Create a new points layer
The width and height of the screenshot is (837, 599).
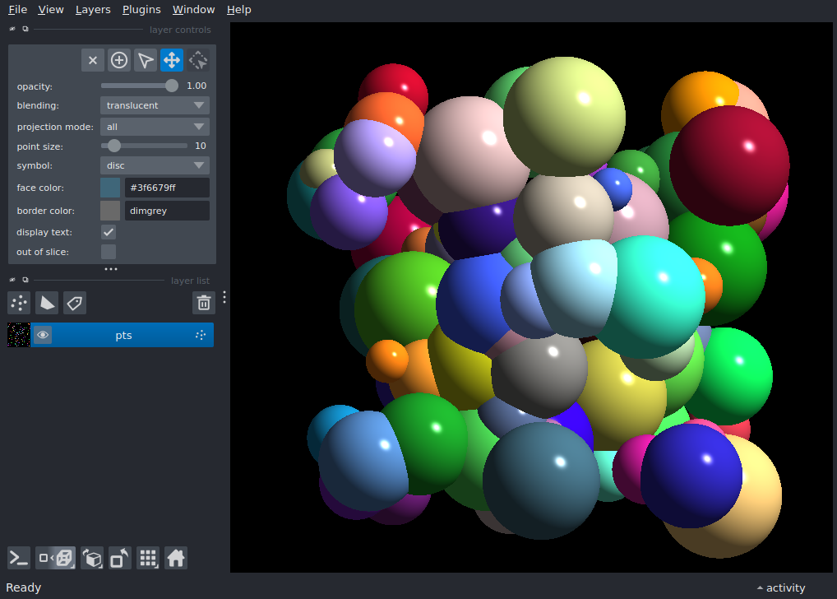point(19,303)
